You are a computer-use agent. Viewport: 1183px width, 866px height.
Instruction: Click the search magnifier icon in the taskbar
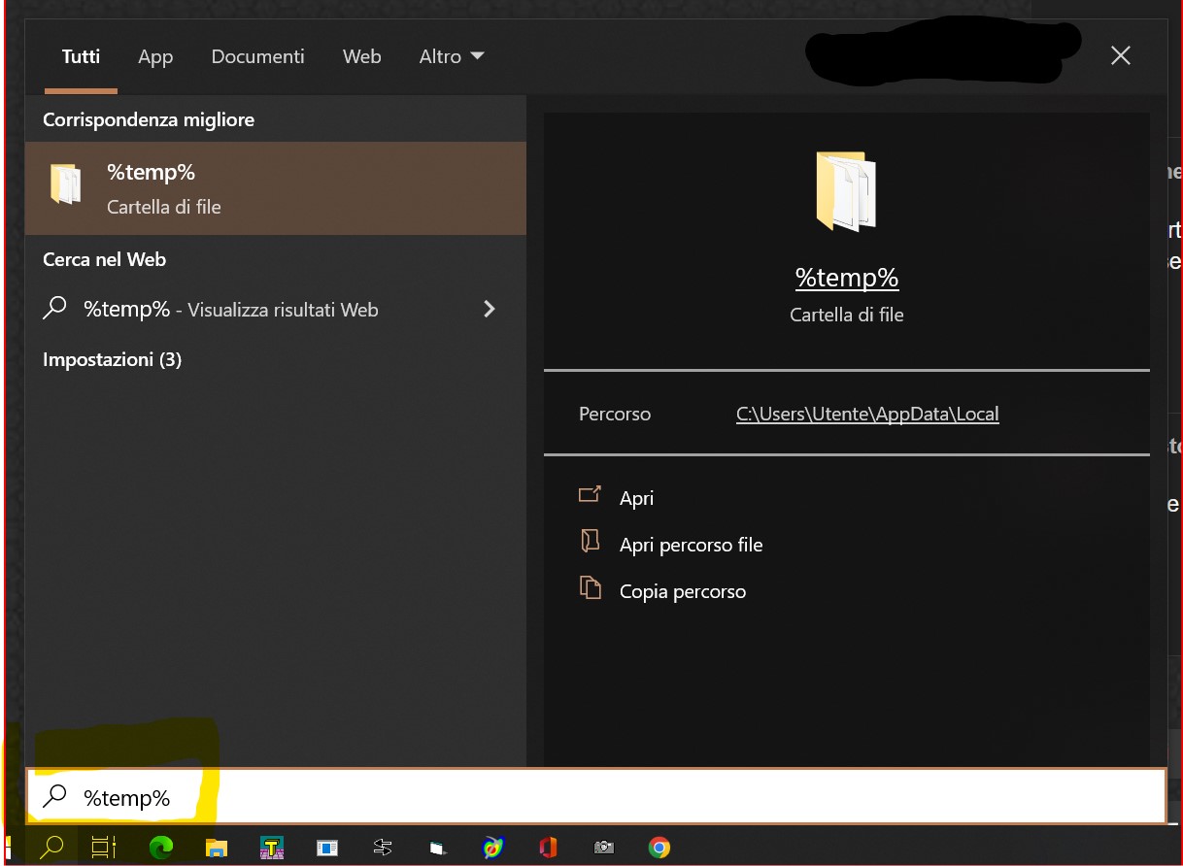point(51,847)
